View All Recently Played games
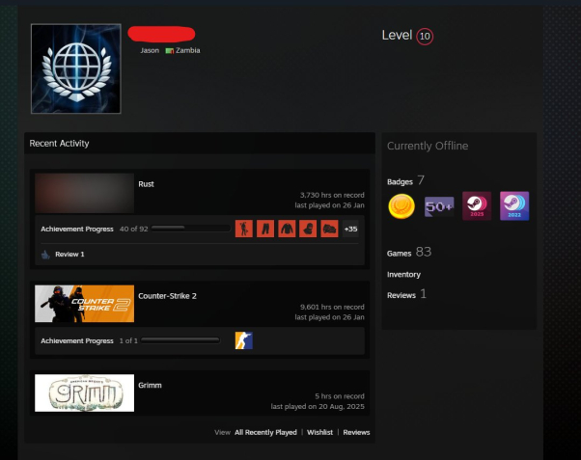The image size is (581, 460). pos(265,433)
